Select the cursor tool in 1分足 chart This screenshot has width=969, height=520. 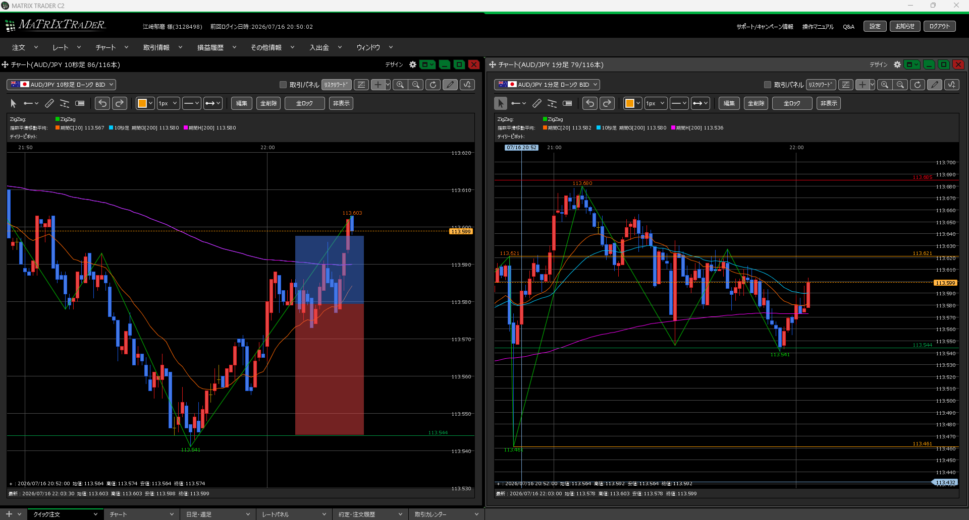tap(501, 103)
